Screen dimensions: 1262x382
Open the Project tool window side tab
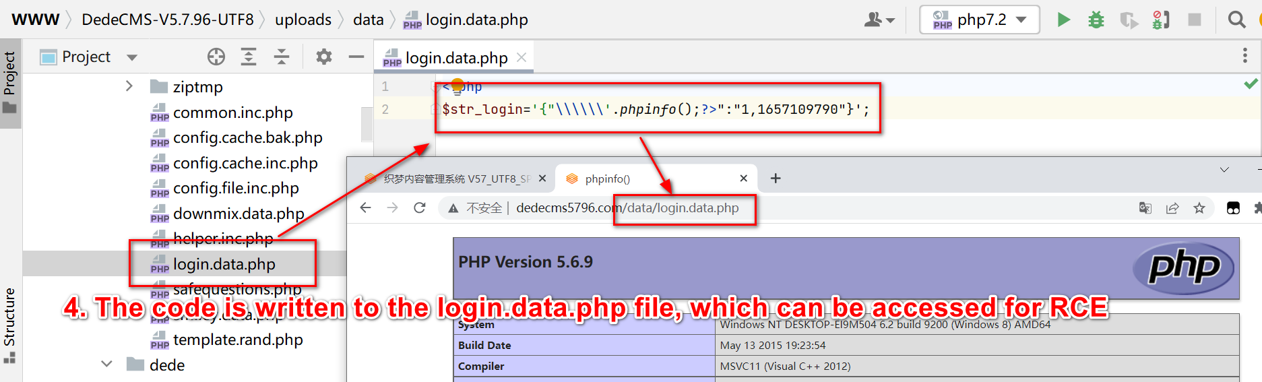tap(9, 84)
